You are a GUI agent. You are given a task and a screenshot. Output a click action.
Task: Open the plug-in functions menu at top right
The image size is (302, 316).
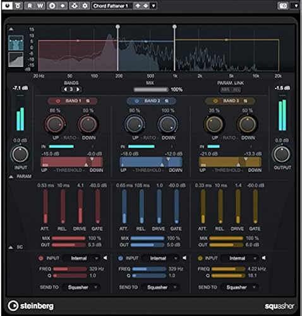(296, 6)
